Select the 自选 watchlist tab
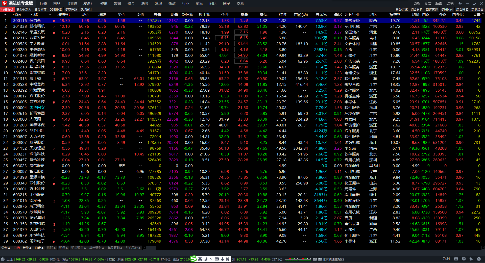 click(17, 248)
